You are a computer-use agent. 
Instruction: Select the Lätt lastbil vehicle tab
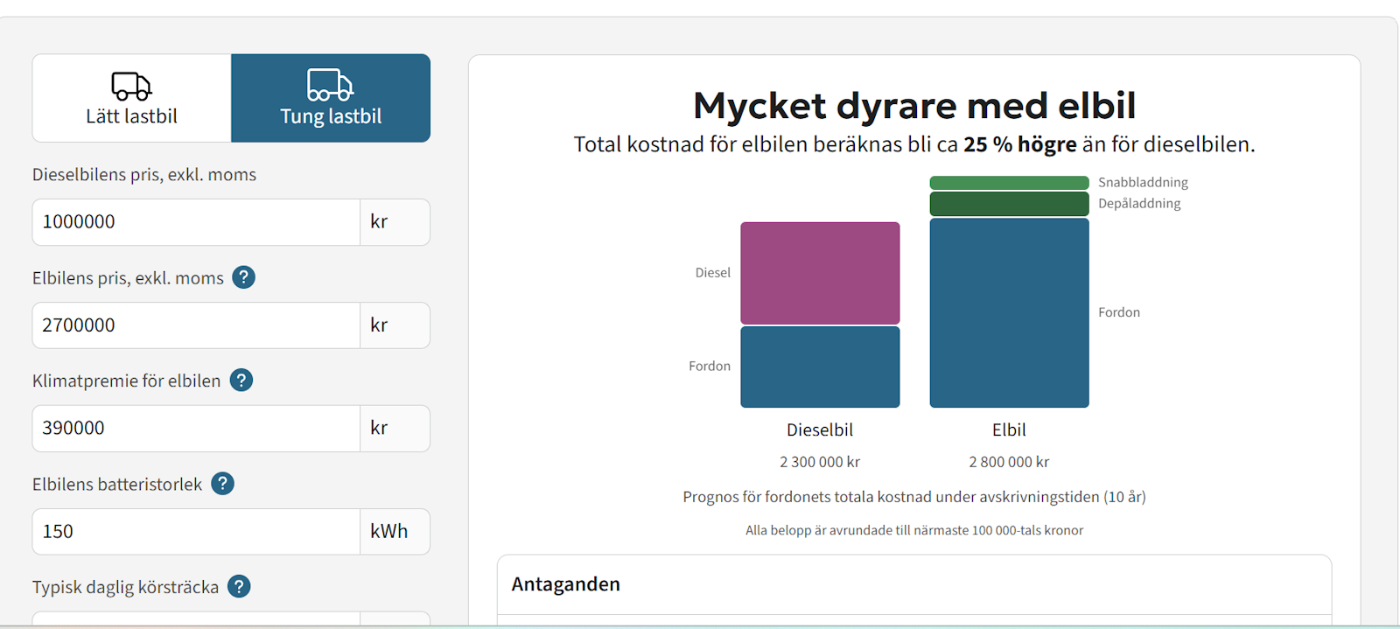click(x=131, y=99)
